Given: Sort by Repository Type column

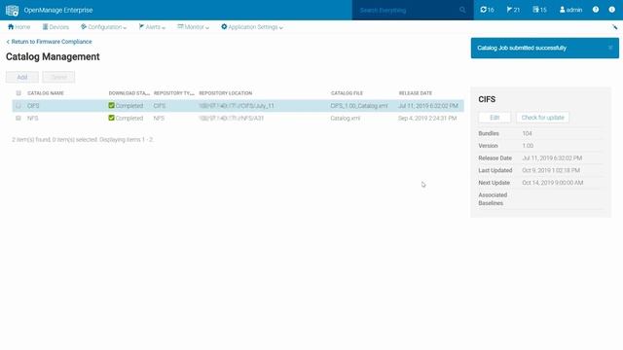Looking at the screenshot, I should (x=174, y=93).
